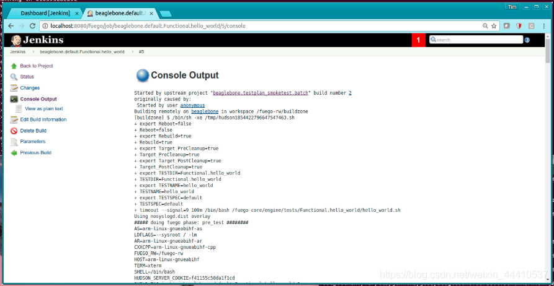
Task: Open beaglebone.default.Functional.hello_world breadcrumb
Action: [x=82, y=52]
